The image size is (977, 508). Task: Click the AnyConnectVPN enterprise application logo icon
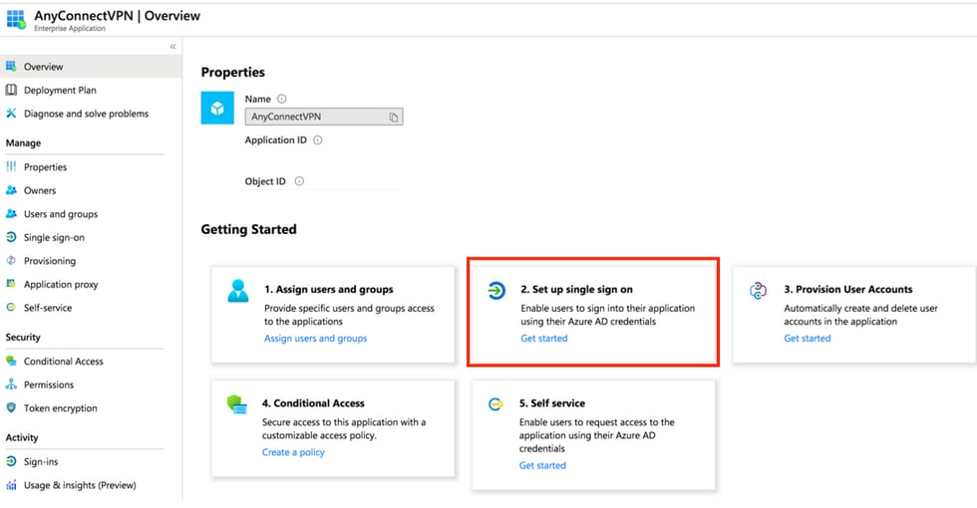coord(16,19)
